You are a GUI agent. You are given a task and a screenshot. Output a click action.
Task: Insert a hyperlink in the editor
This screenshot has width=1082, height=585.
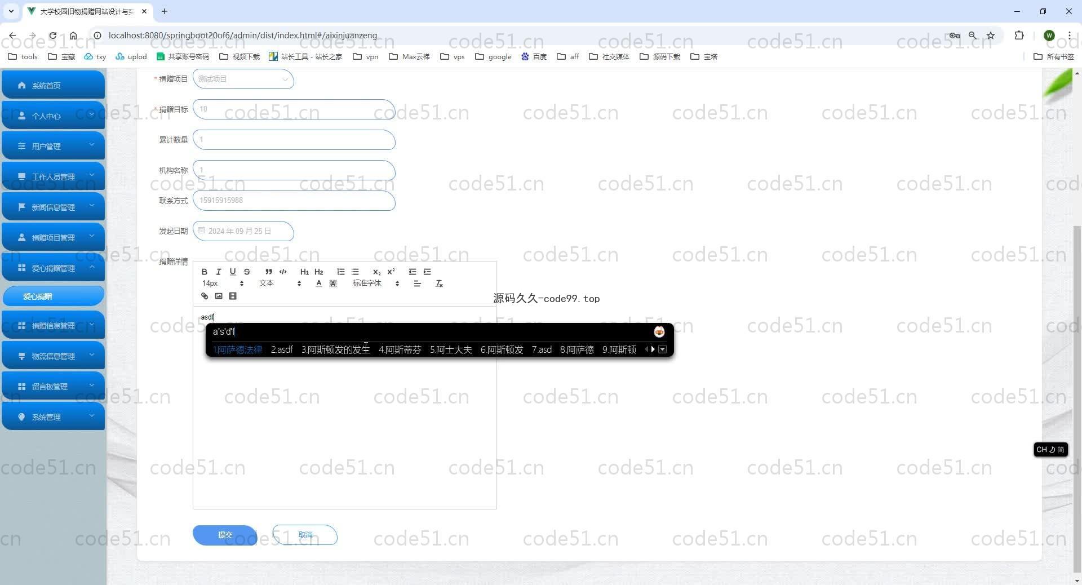pos(205,296)
